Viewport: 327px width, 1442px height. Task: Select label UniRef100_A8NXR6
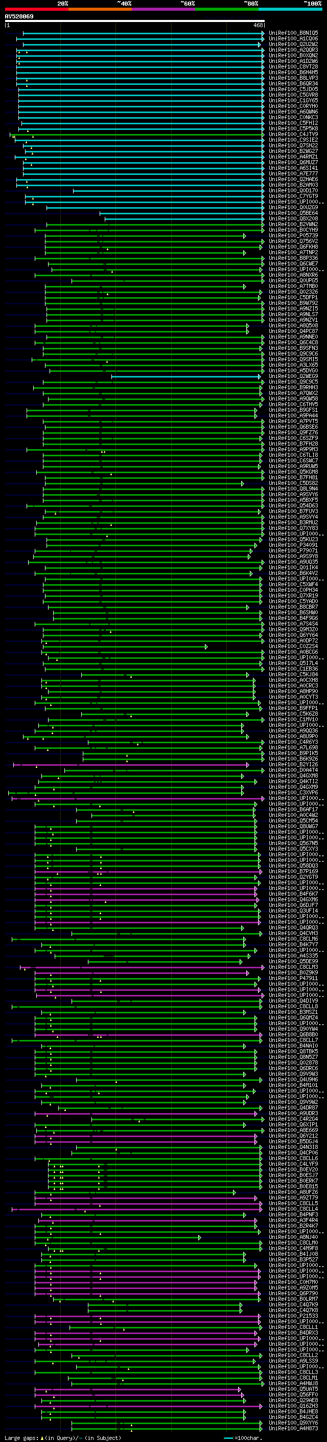coord(293,275)
